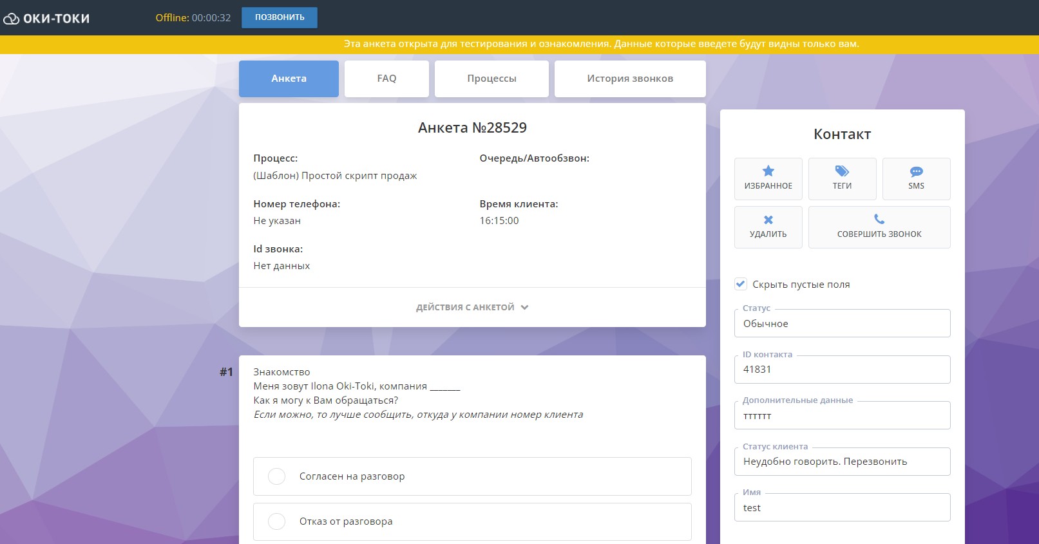The image size is (1039, 544).
Task: Uncheck the Скрыть пустые поля checkbox
Action: click(741, 284)
